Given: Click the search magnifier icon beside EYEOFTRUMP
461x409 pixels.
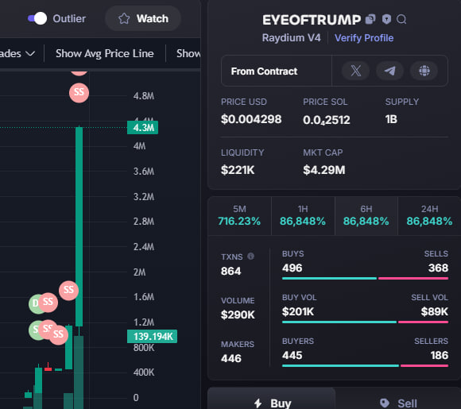Looking at the screenshot, I should 401,19.
